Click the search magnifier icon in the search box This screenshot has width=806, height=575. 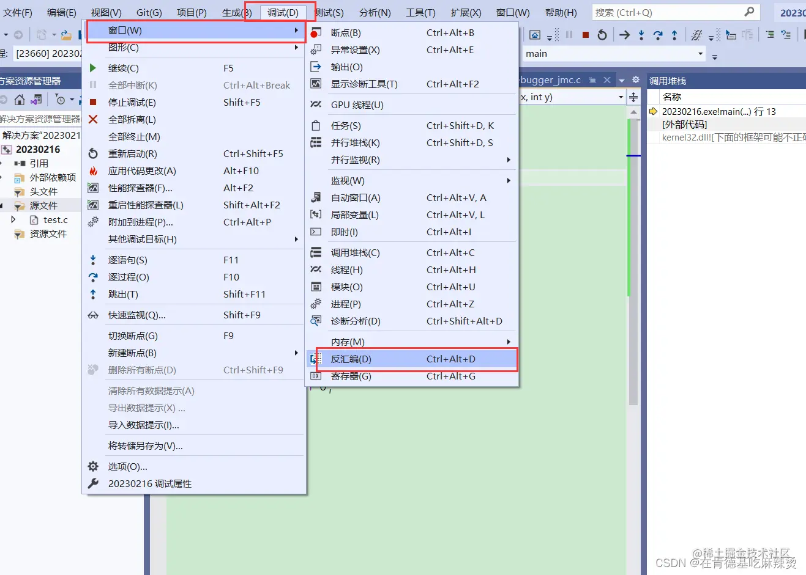(x=749, y=12)
